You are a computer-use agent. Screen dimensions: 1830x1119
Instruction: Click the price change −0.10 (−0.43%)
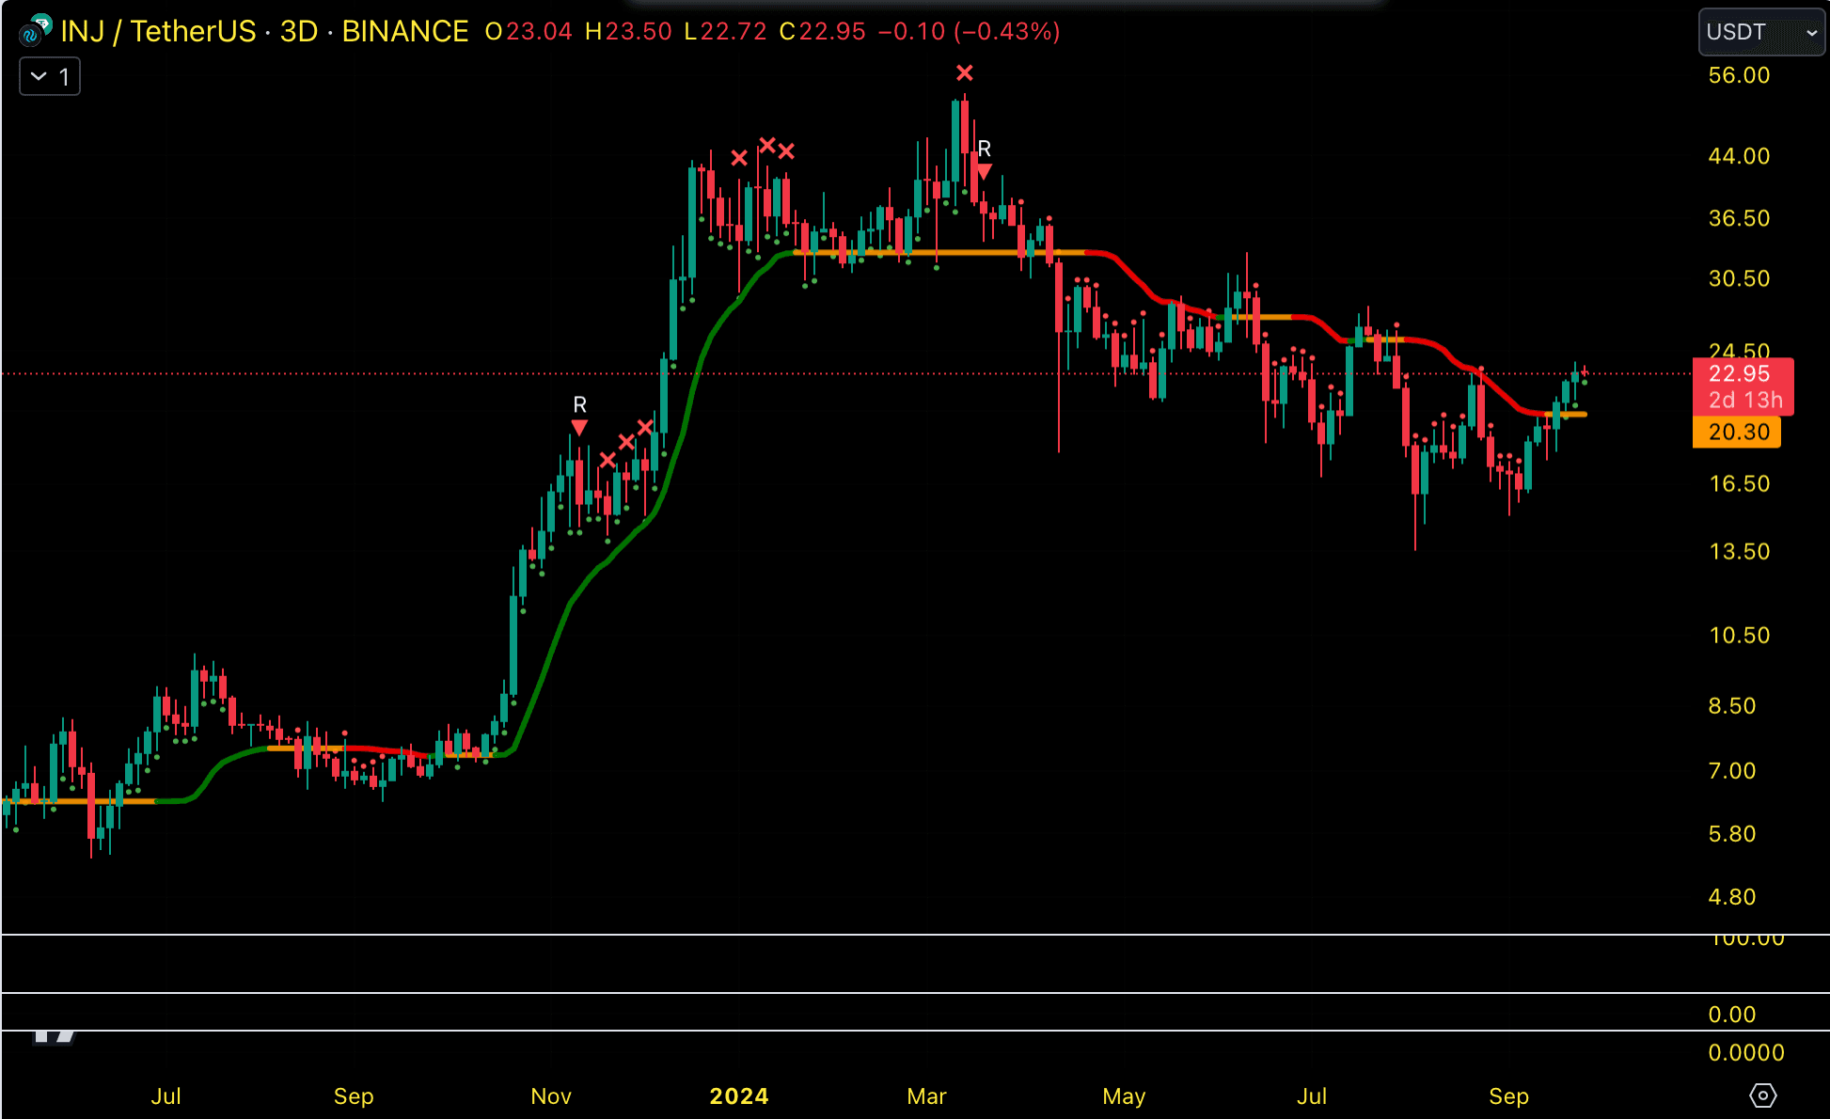969,32
